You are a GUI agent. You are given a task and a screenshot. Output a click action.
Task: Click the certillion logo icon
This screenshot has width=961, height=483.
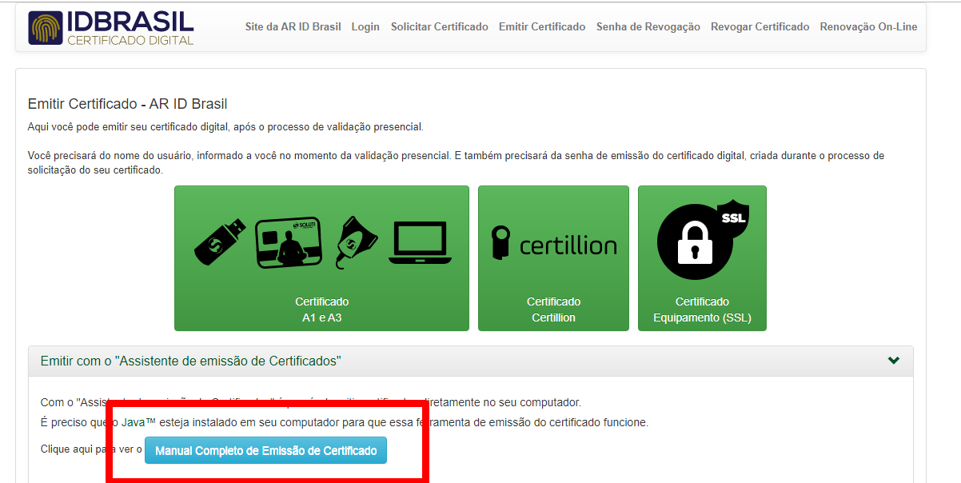tap(553, 243)
